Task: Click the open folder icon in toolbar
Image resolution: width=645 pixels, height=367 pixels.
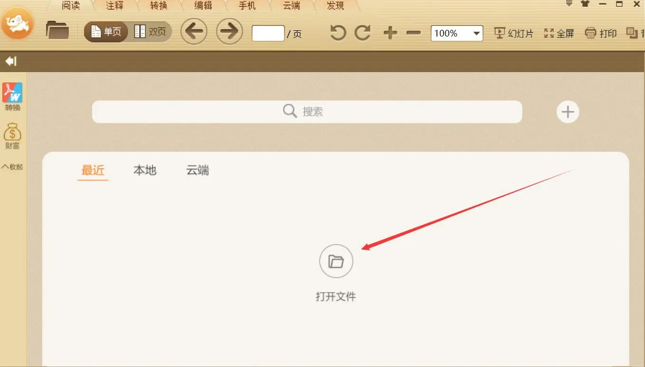Action: [x=57, y=31]
